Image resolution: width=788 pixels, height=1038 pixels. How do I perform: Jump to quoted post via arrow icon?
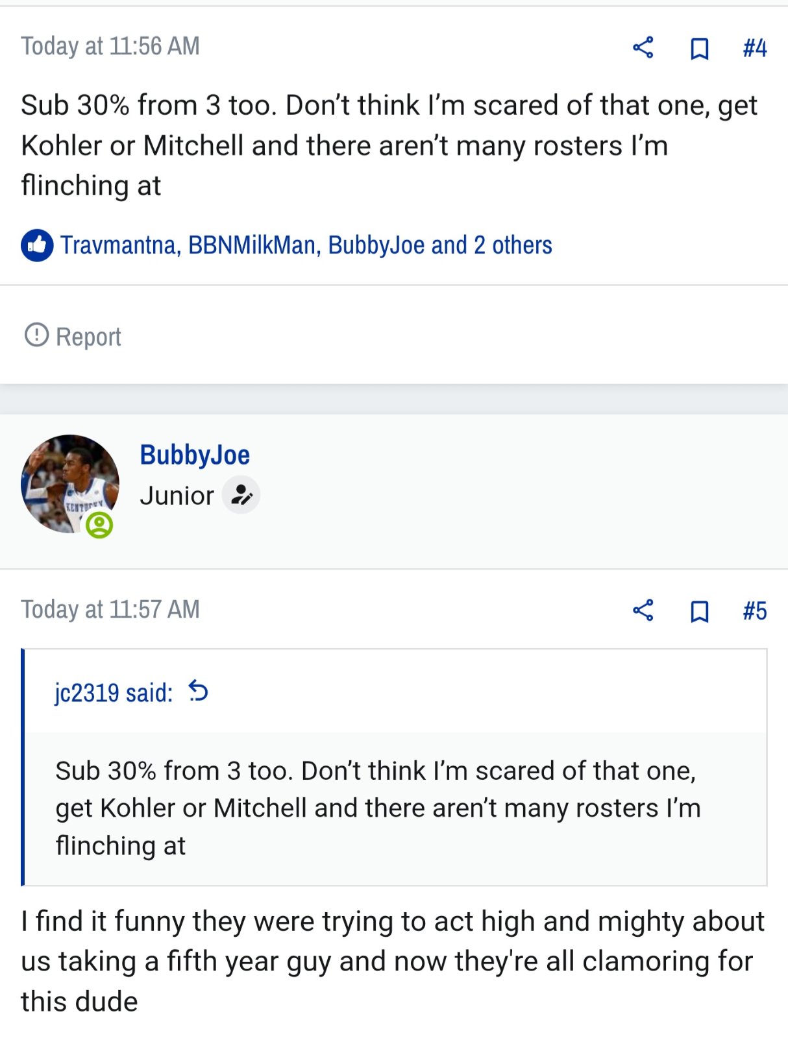coord(198,692)
